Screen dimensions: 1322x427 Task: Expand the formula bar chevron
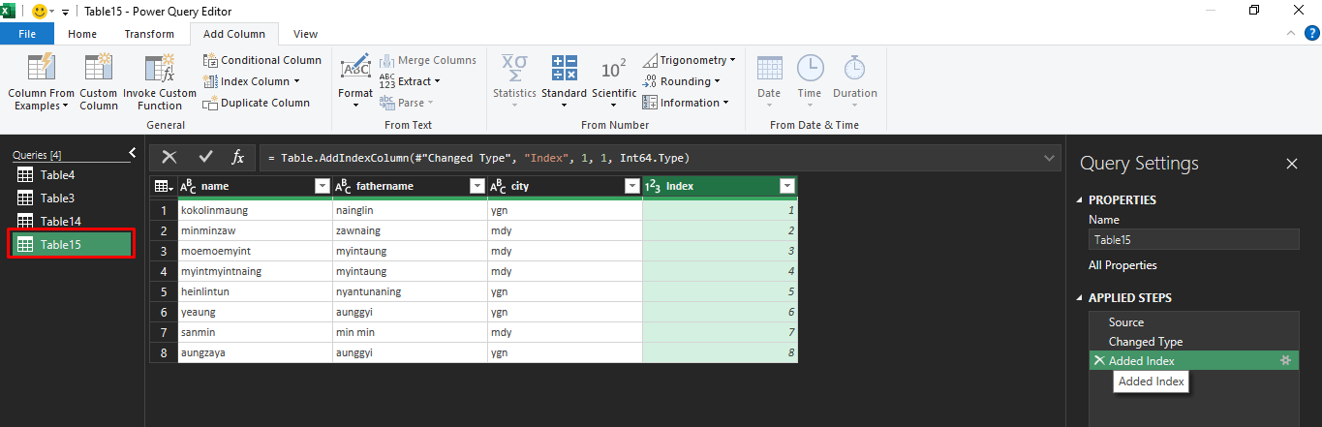coord(1050,158)
